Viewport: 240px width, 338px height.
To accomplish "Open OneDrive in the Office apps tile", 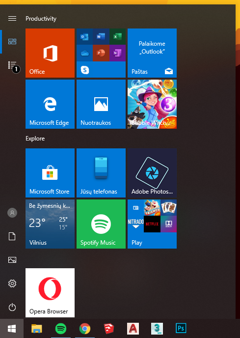I will (x=84, y=53).
